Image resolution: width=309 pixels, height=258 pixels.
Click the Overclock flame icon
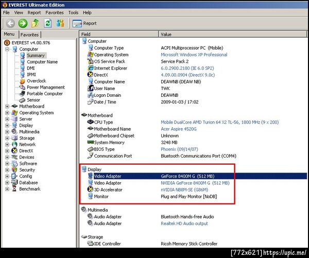[22, 81]
